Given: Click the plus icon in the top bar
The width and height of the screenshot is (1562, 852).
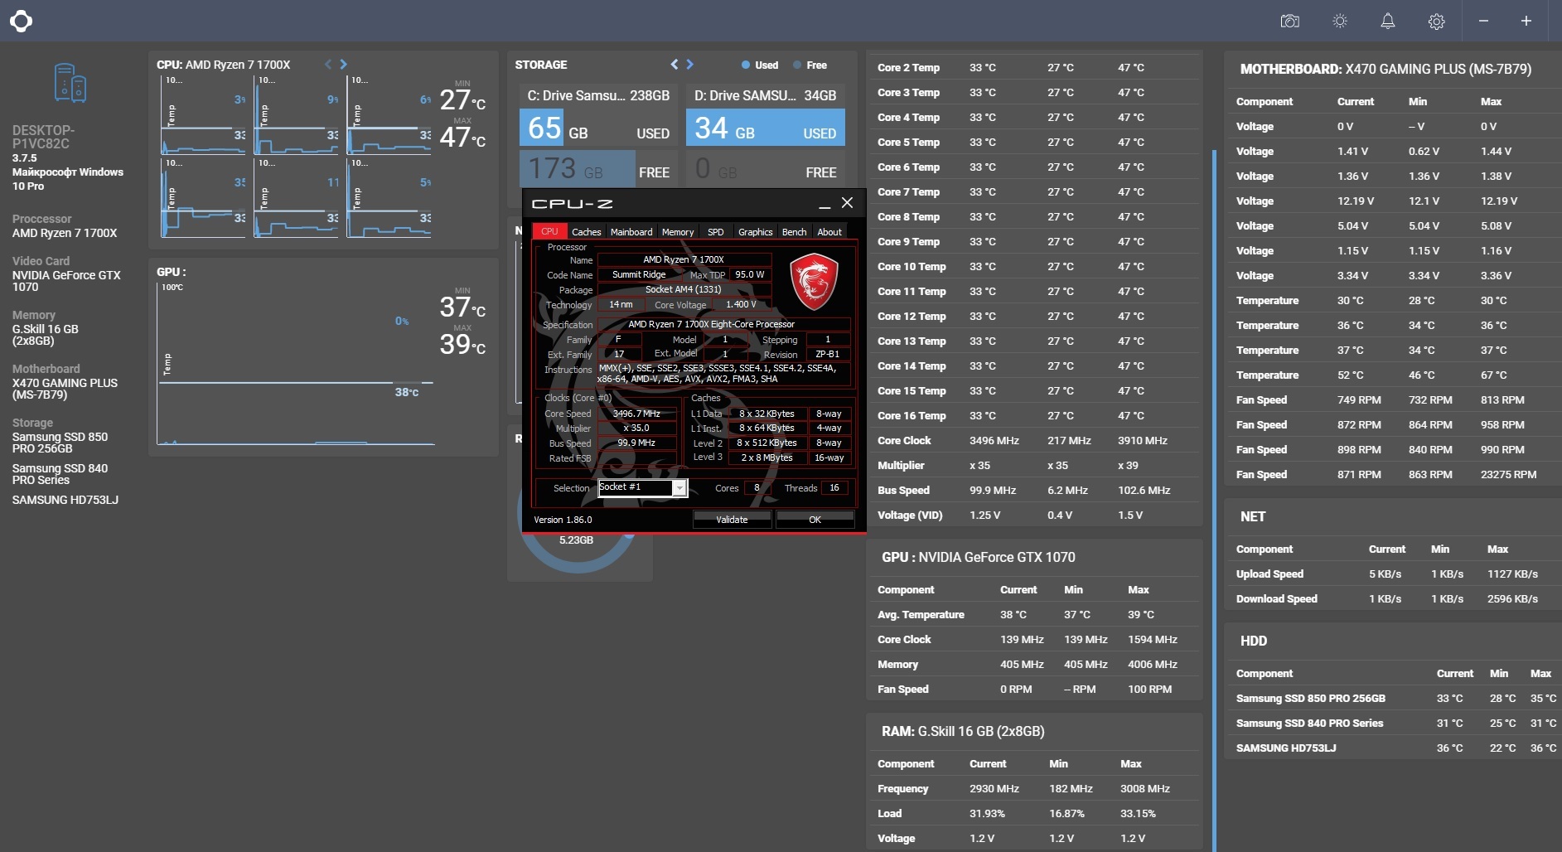Looking at the screenshot, I should coord(1526,21).
